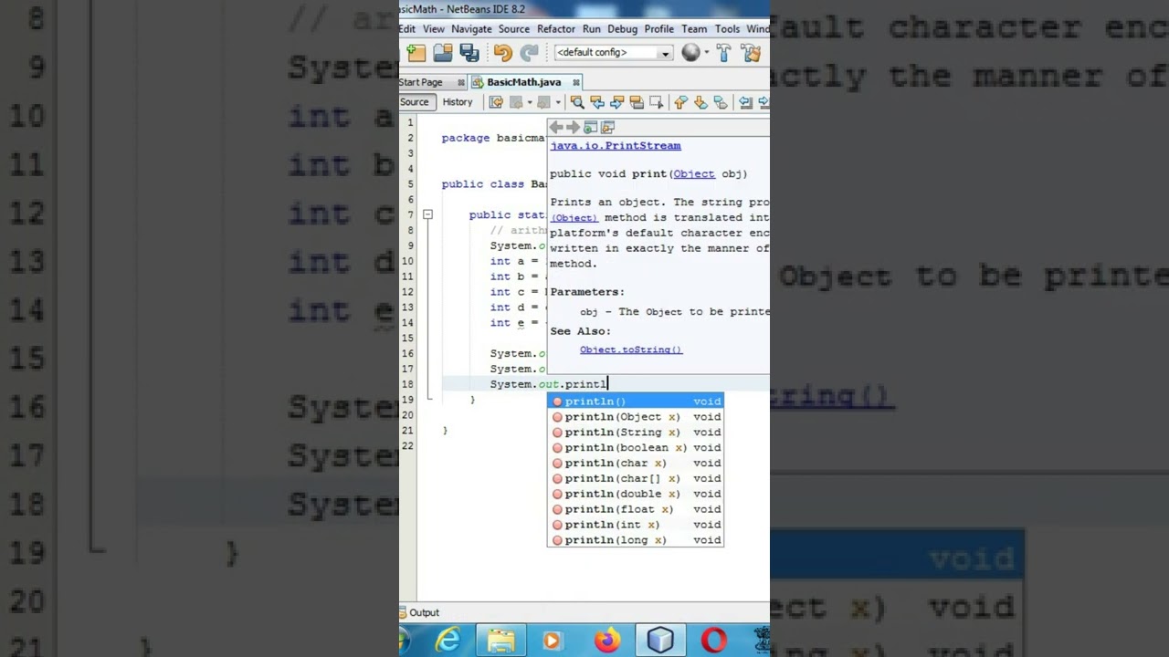Expand the arrow beside globe icon
The image size is (1169, 657).
tap(706, 53)
